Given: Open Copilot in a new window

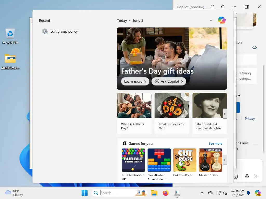Looking at the screenshot, I should (x=212, y=7).
